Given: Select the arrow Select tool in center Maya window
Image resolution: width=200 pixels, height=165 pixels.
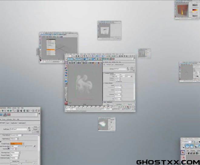Looking at the screenshot, I should click(x=66, y=63).
